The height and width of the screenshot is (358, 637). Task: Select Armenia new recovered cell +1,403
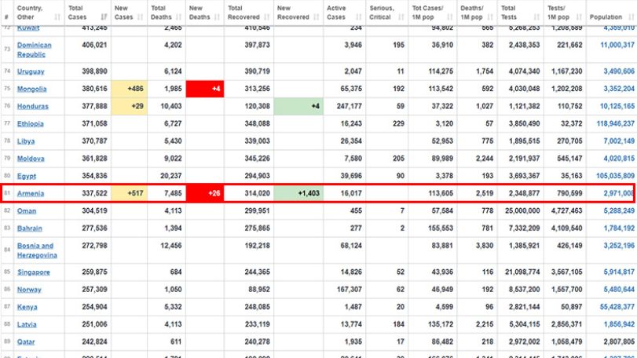298,193
